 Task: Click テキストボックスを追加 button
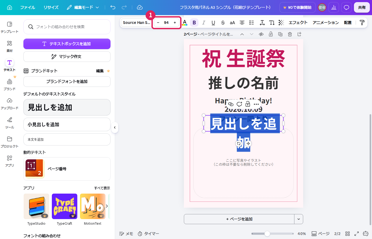point(67,44)
